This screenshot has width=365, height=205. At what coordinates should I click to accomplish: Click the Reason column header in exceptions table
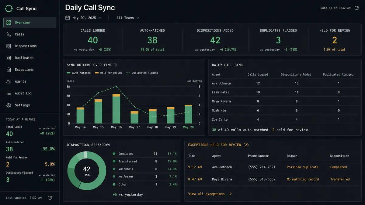pyautogui.click(x=292, y=156)
